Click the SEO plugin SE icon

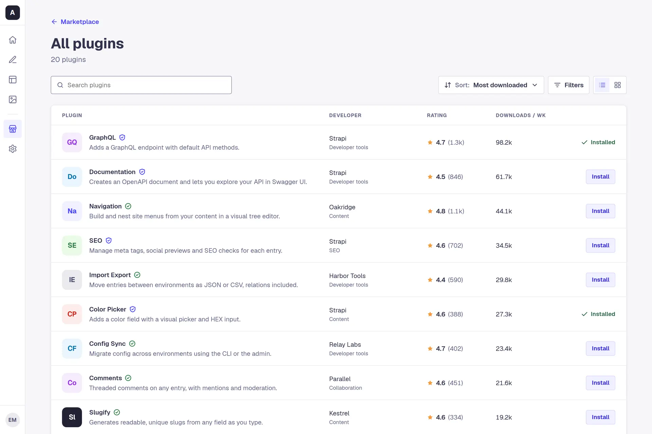coord(72,245)
